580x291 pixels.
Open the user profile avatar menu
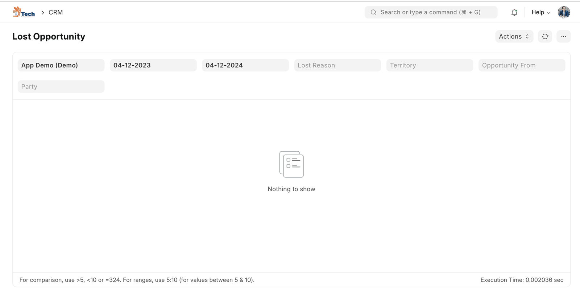564,12
